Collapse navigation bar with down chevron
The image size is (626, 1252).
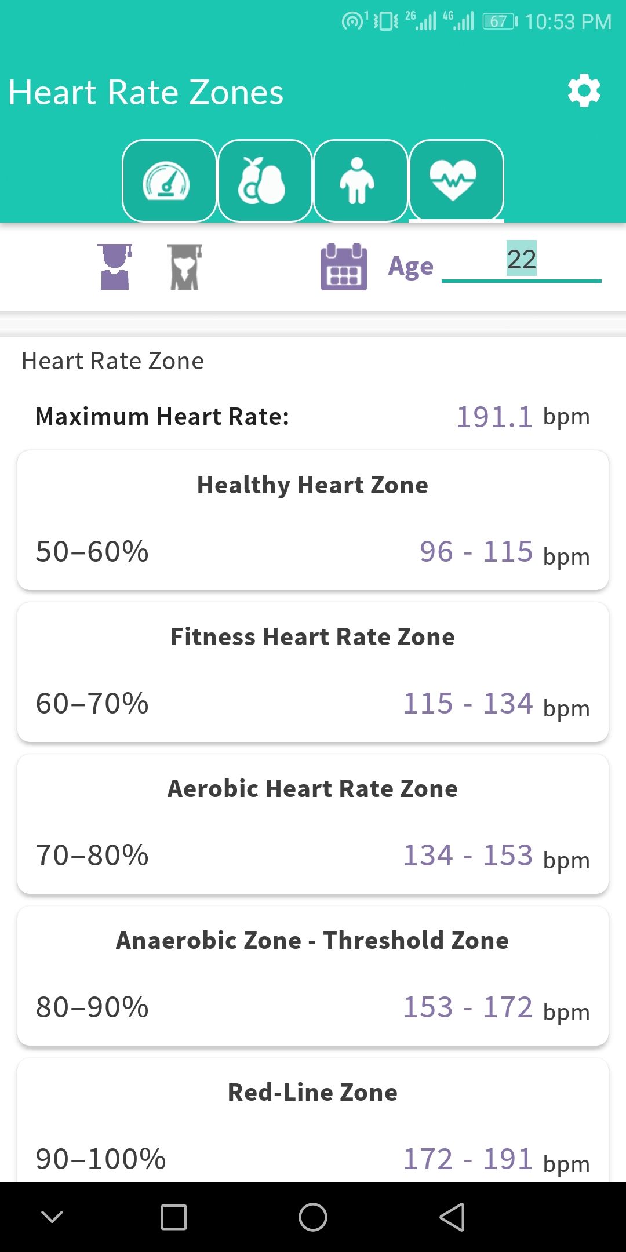point(52,1217)
